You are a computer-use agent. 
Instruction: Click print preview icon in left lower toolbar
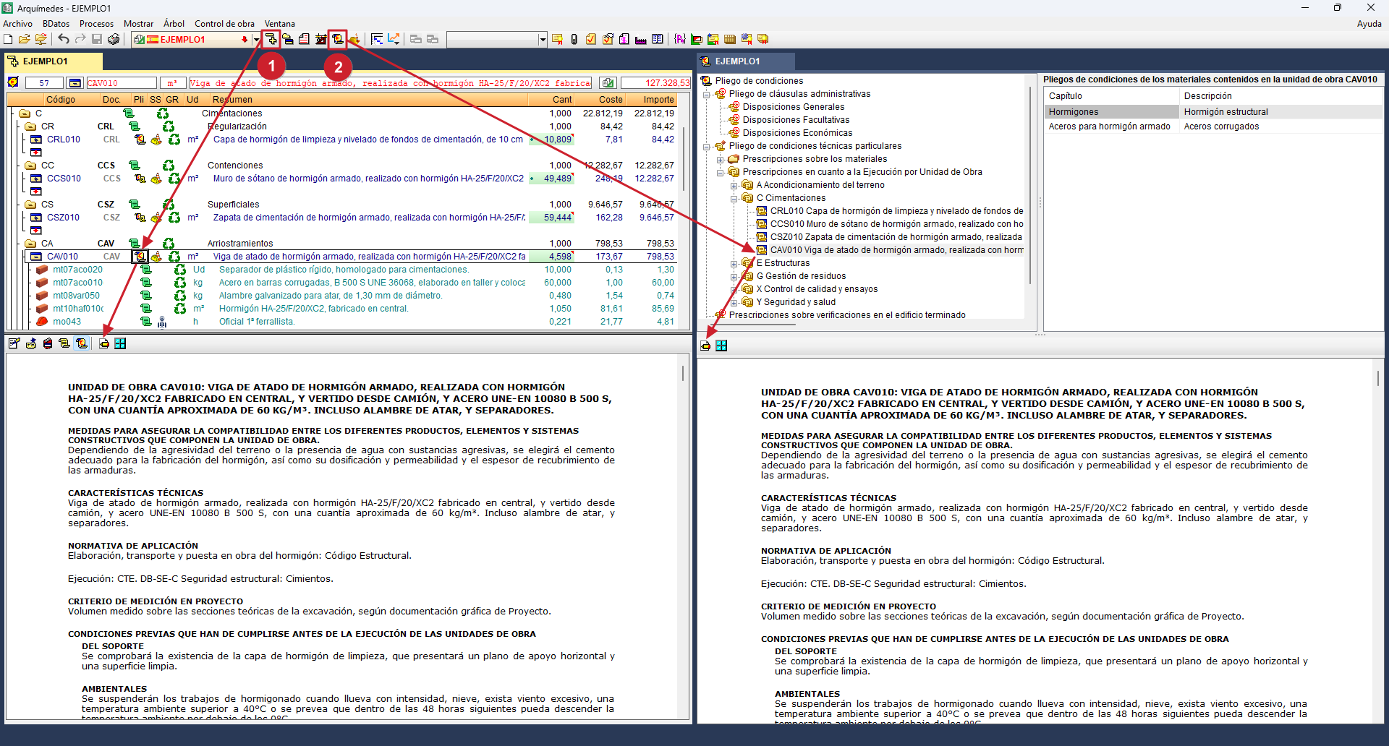(104, 343)
